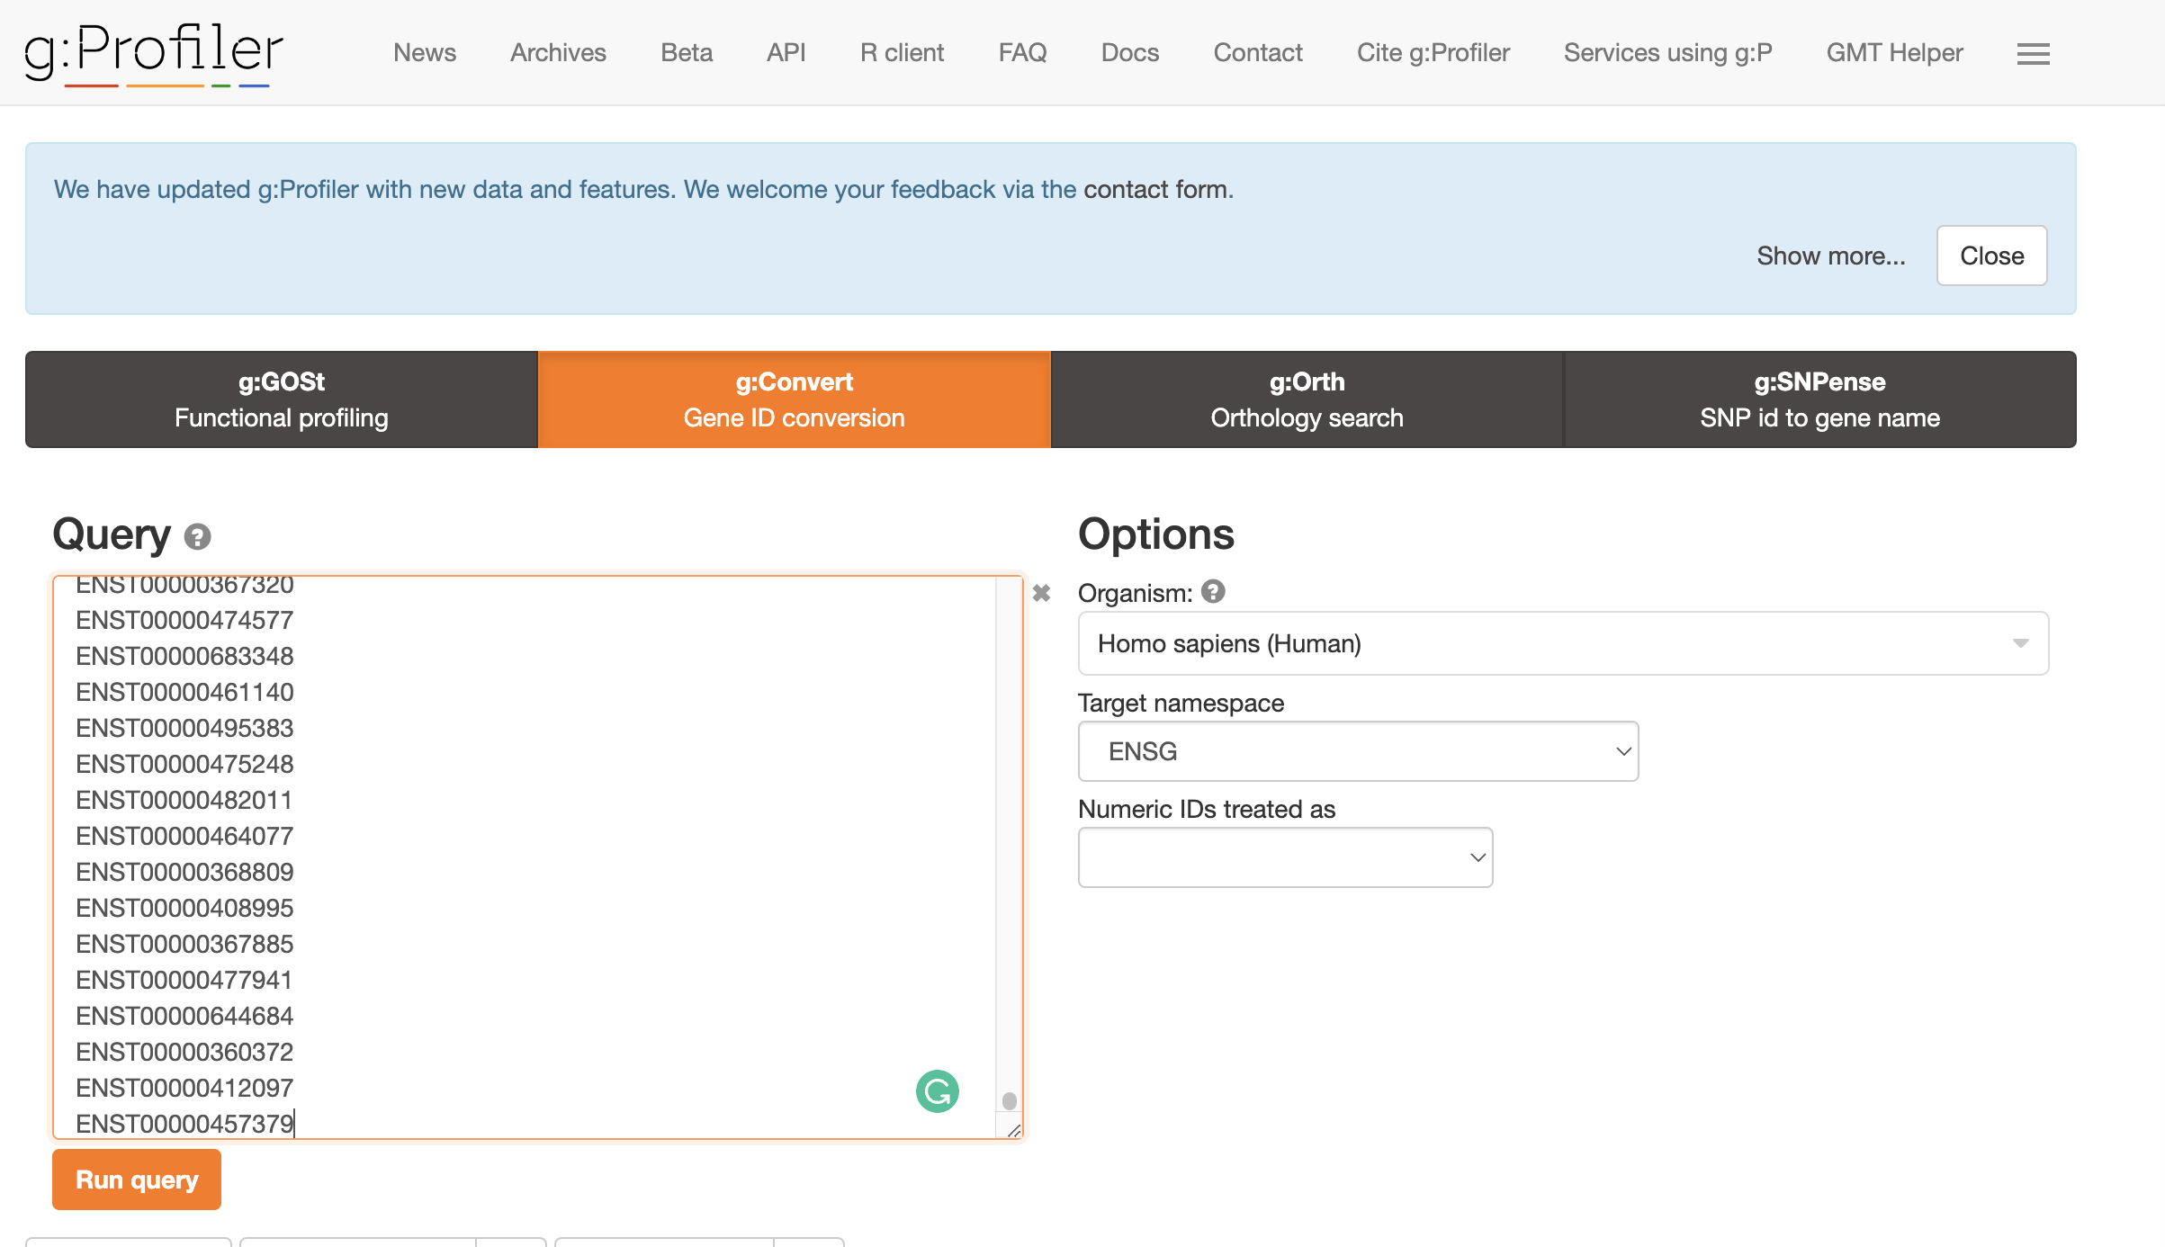This screenshot has height=1247, width=2165.
Task: Open the hamburger menu icon
Action: (2033, 54)
